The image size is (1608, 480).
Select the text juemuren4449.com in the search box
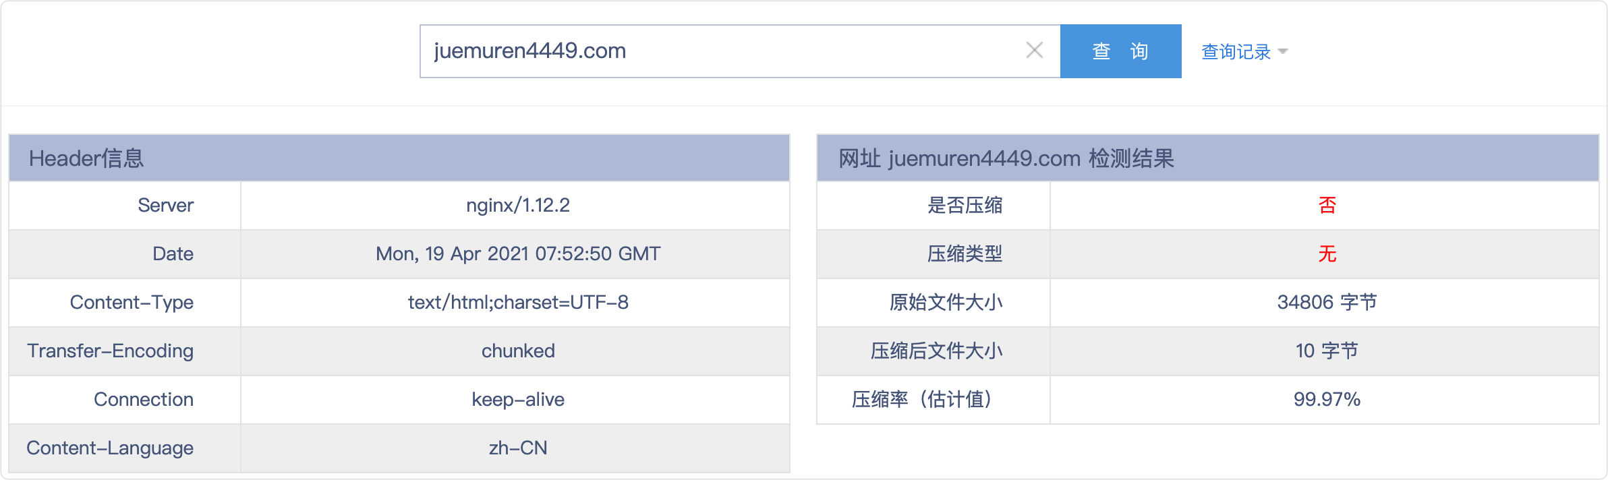(529, 49)
